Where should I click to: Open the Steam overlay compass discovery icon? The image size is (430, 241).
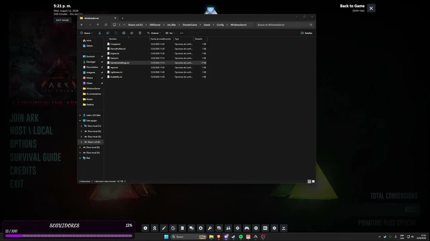click(x=238, y=228)
